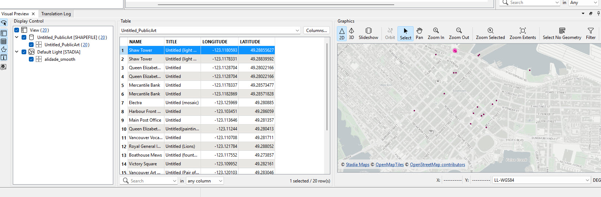The height and width of the screenshot is (197, 601).
Task: Hide the Default Light [STADIA] basemap
Action: click(24, 52)
